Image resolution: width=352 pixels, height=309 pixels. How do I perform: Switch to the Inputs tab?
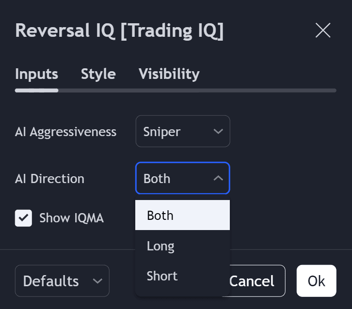[36, 74]
